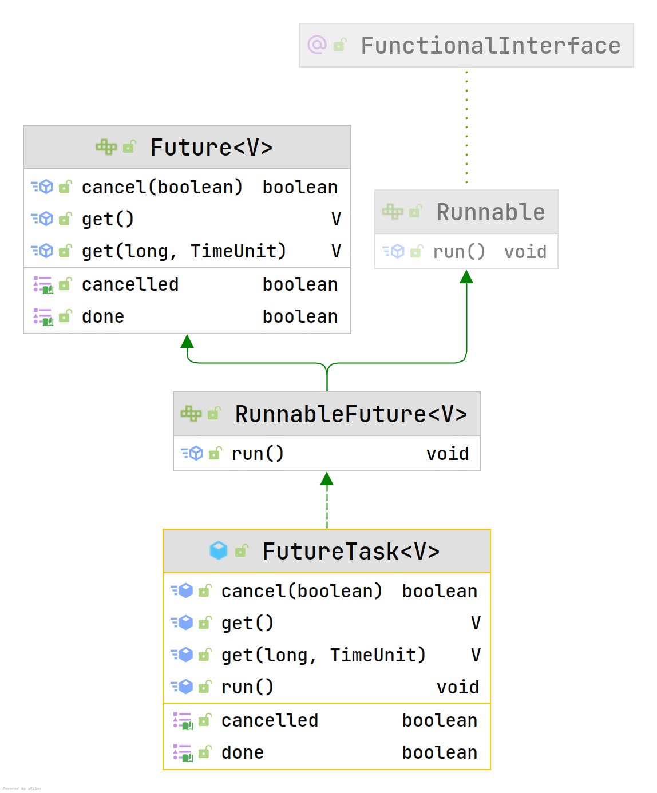Click the annotation icon beside FunctionalInterface
This screenshot has height=793, width=657.
(x=316, y=45)
